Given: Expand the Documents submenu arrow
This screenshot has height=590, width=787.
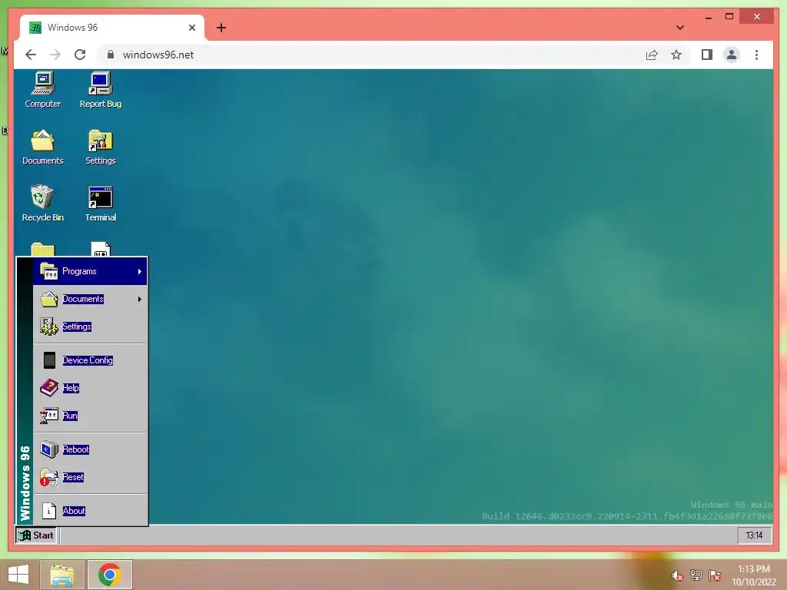Looking at the screenshot, I should coord(140,299).
